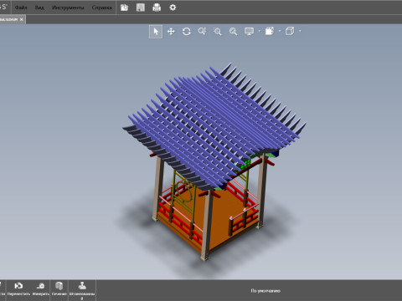The height and width of the screenshot is (301, 402).
Task: Choose the Zoom to area tool
Action: pos(218,32)
